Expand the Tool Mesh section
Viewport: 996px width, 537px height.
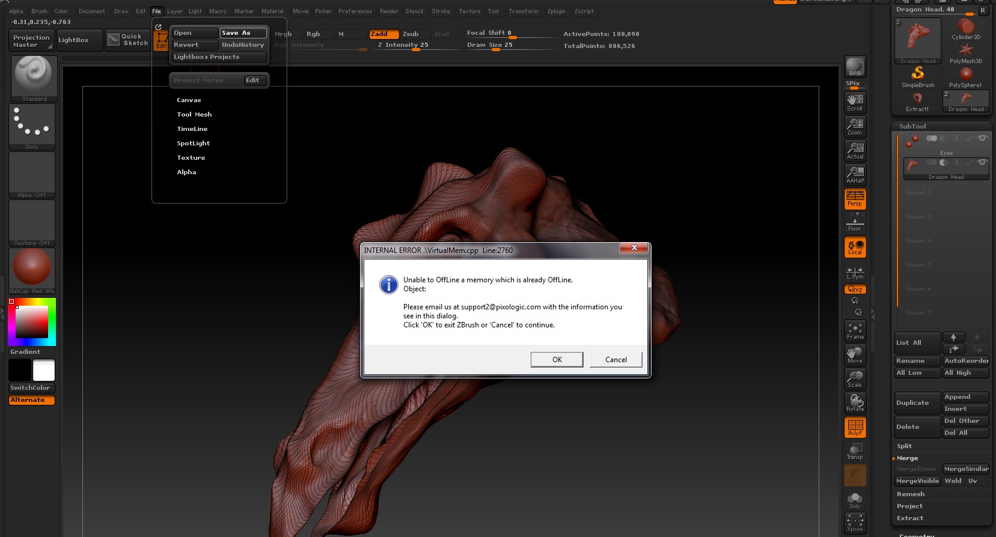coord(194,115)
